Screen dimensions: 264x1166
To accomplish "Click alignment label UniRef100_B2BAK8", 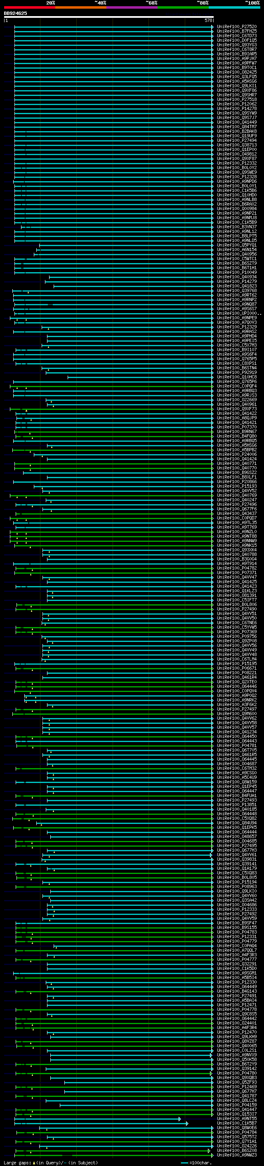I will 237,131.
